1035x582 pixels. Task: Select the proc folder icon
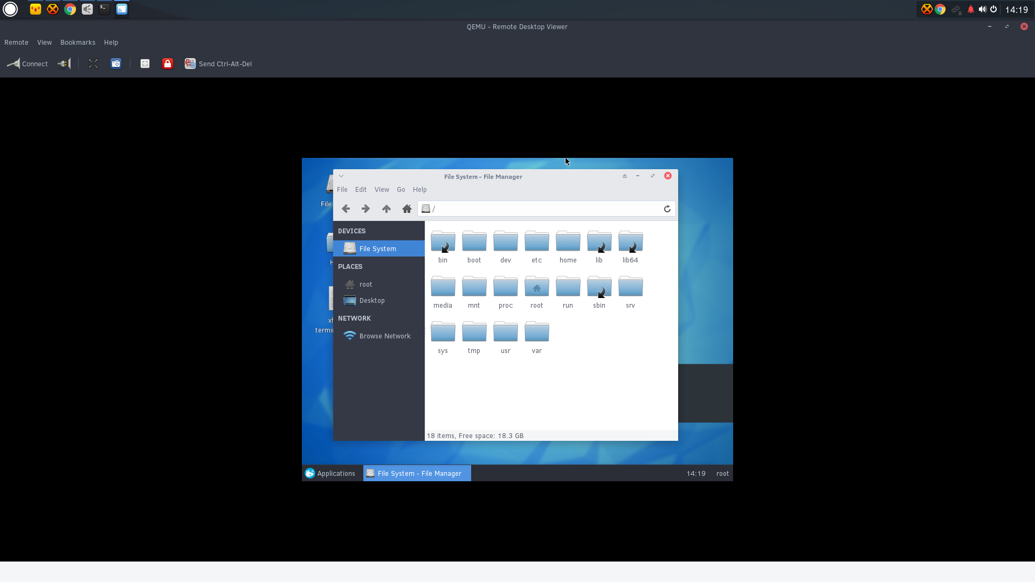(506, 287)
